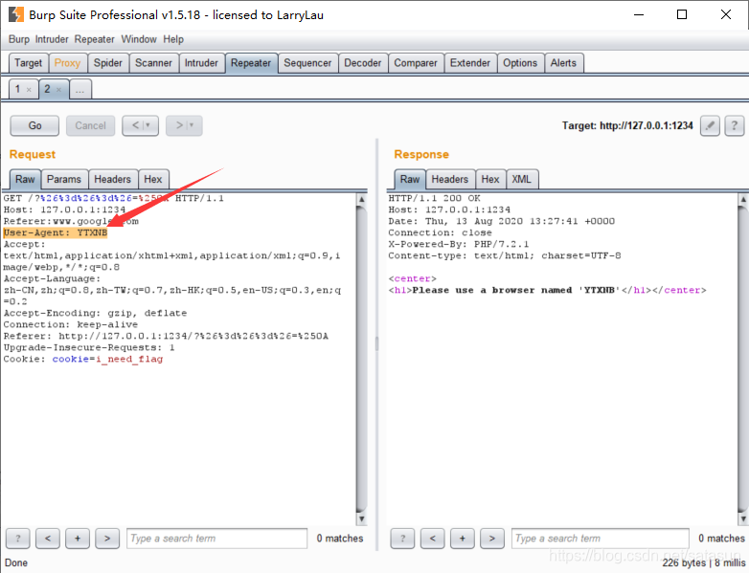Image resolution: width=749 pixels, height=573 pixels.
Task: Click the Cancel button
Action: [90, 126]
